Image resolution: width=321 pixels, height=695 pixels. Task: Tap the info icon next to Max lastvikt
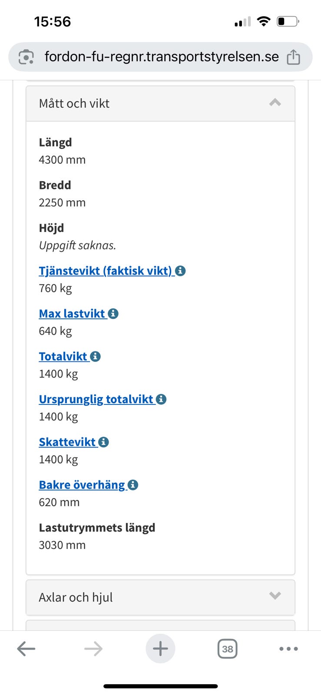point(113,314)
